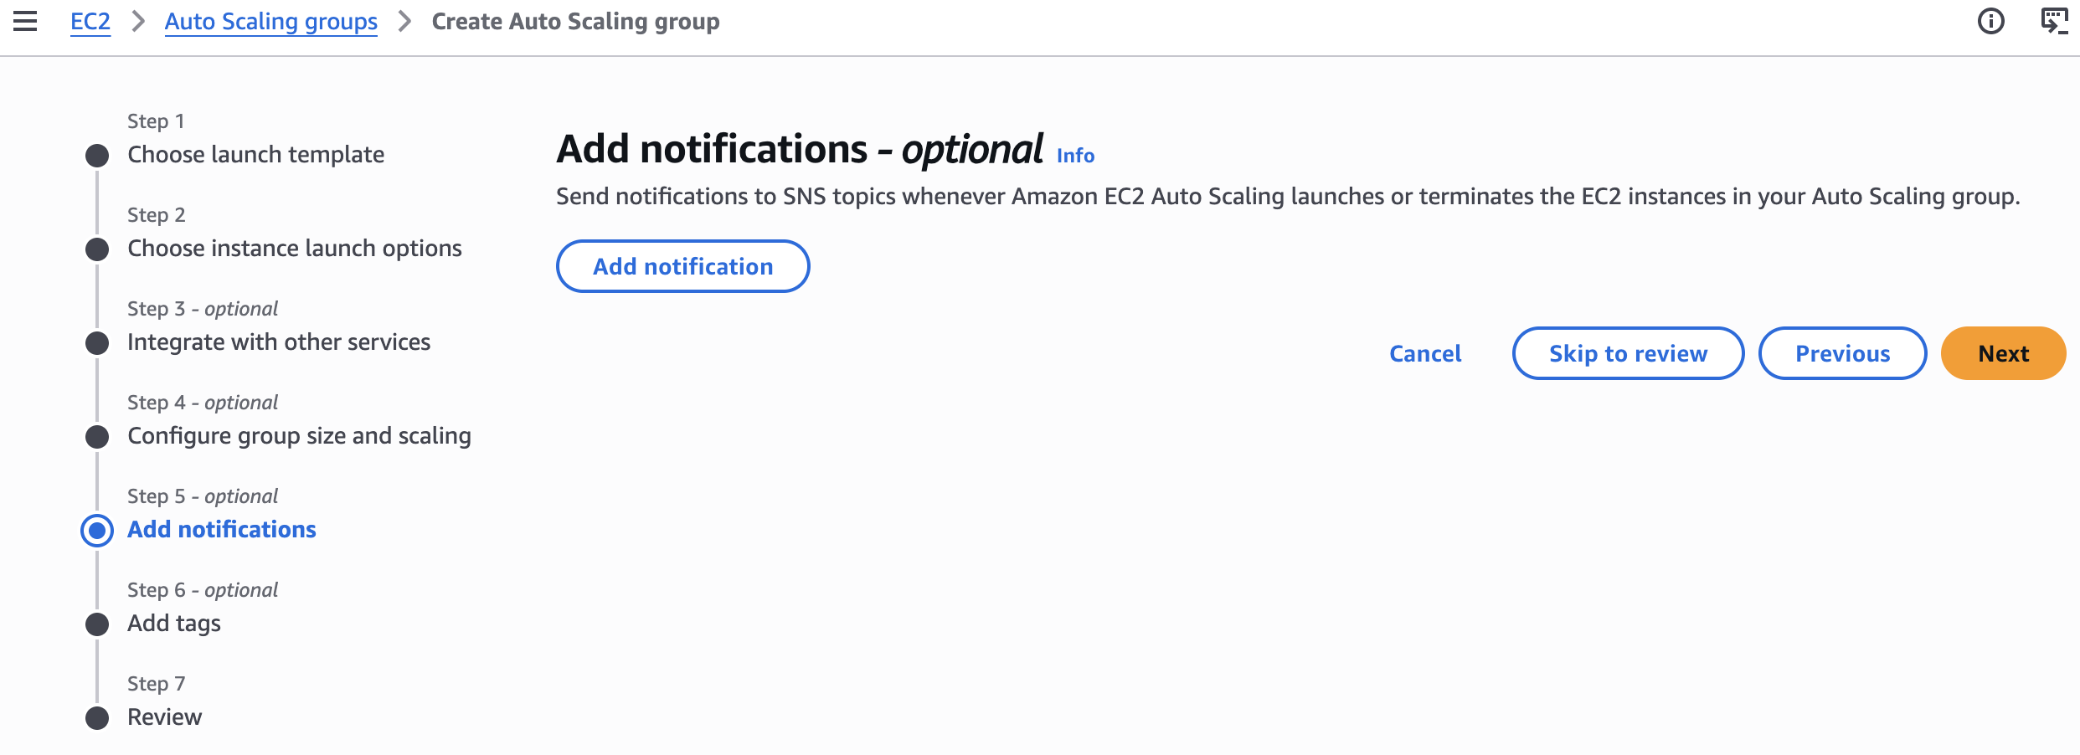
Task: Click the Add notification button
Action: (x=682, y=266)
